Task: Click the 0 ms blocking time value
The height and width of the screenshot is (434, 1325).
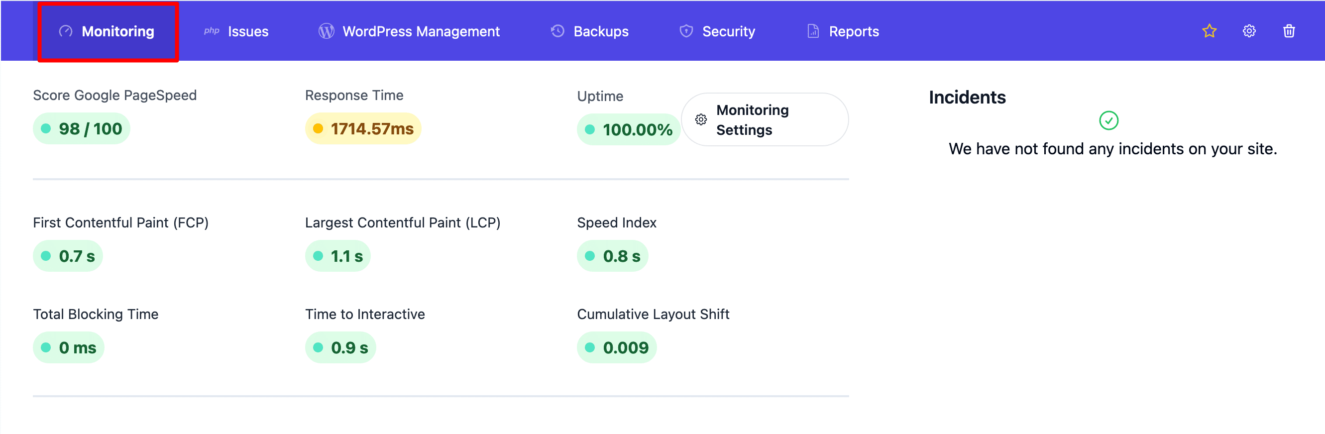Action: [69, 347]
